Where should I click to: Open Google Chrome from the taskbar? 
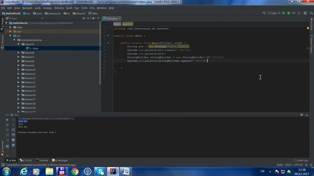point(75,172)
